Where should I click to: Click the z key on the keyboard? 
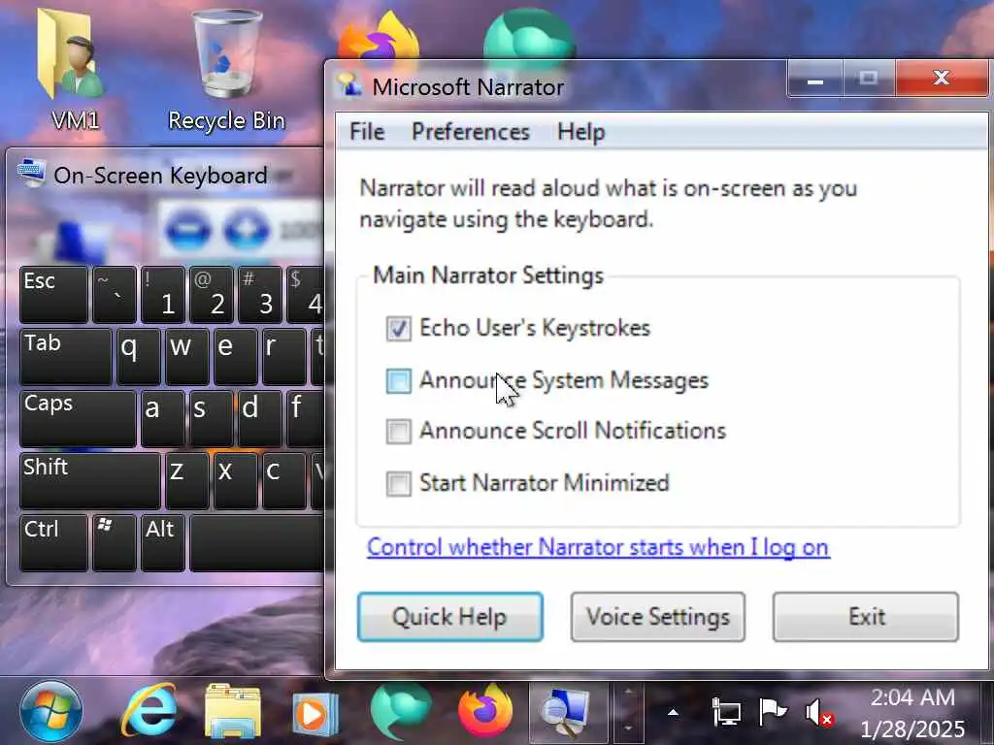187,481
